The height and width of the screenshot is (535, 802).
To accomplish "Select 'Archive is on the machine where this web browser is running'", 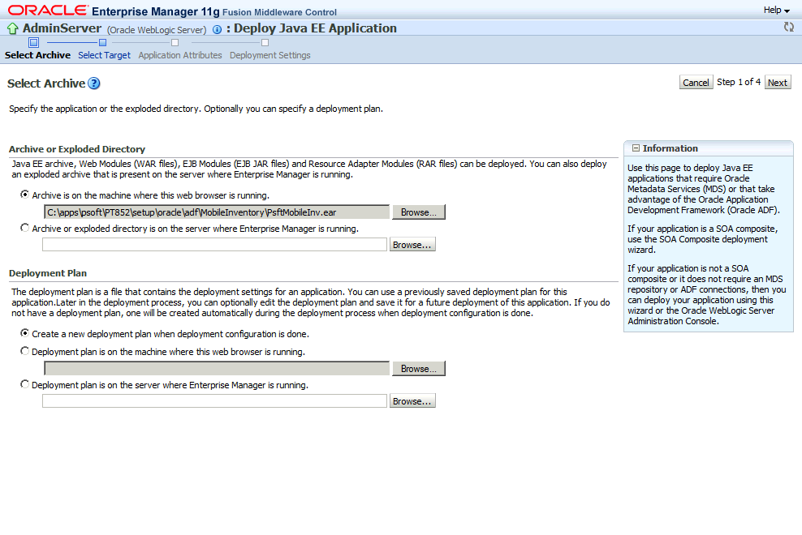I will [24, 195].
